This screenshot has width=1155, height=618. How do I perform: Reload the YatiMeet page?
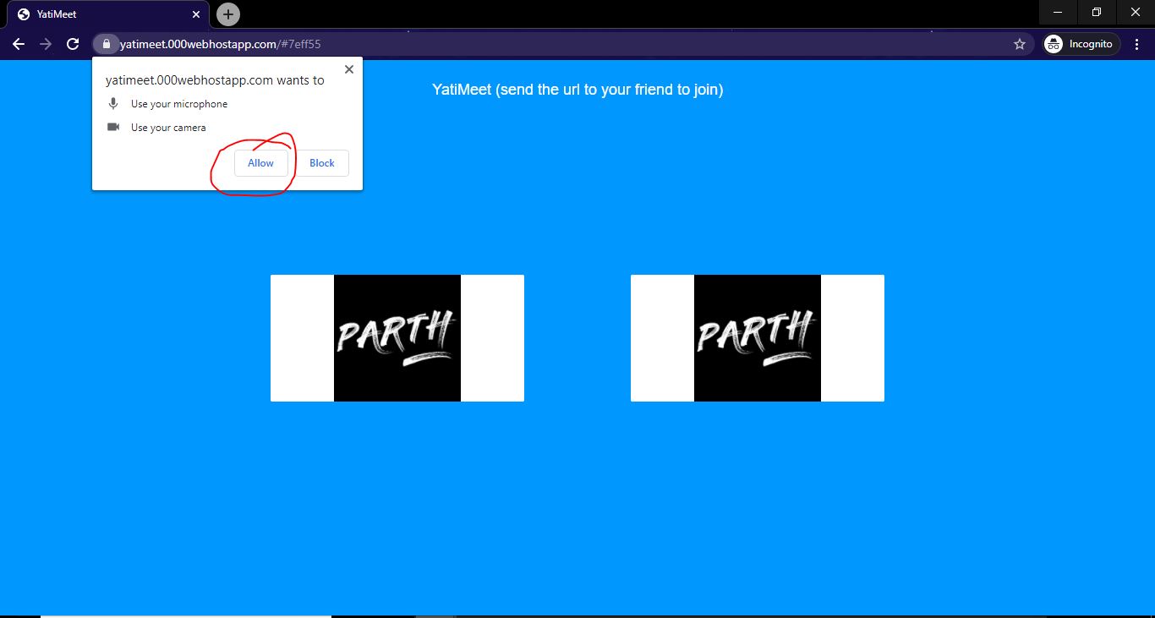click(x=73, y=44)
